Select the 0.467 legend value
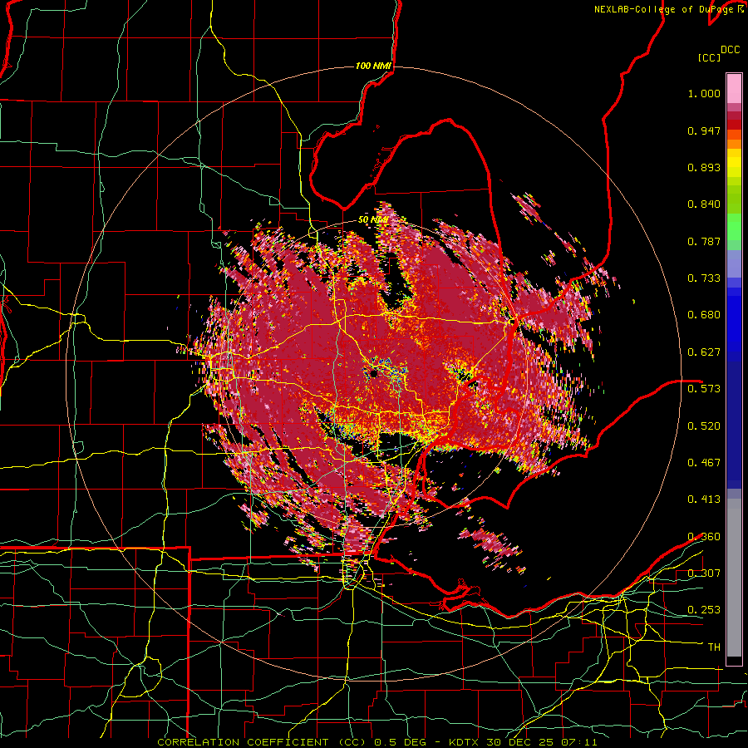748x748 pixels. (x=704, y=462)
